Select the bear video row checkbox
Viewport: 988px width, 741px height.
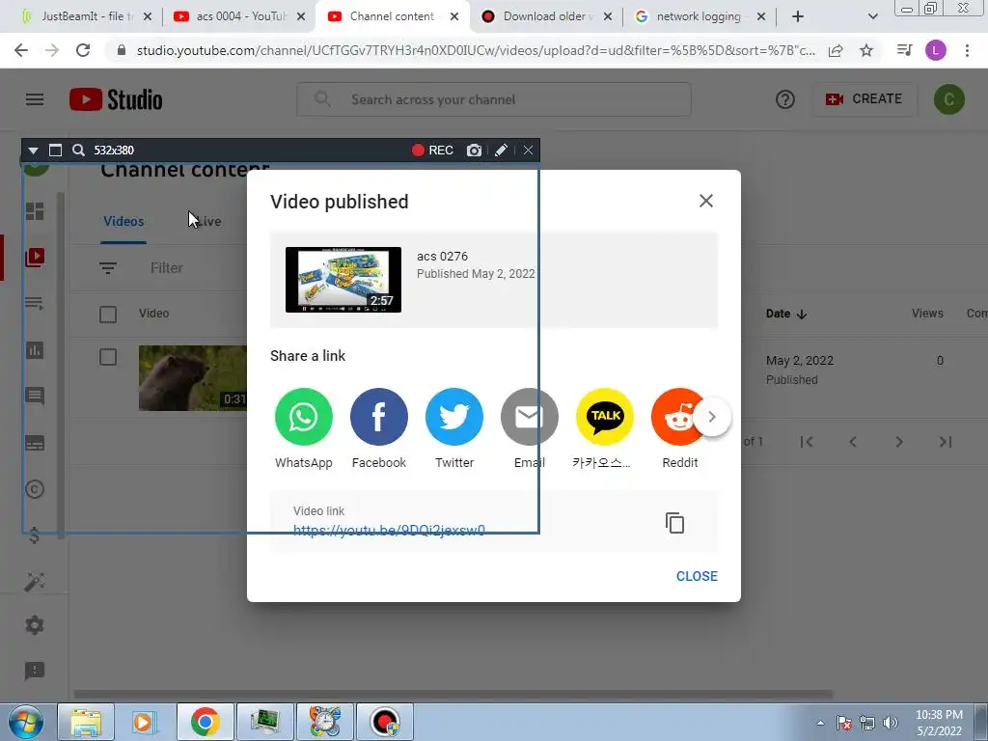point(108,357)
